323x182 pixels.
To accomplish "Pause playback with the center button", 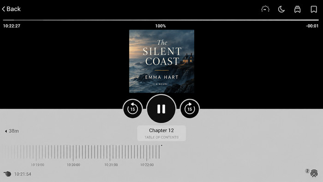I will [x=161, y=109].
